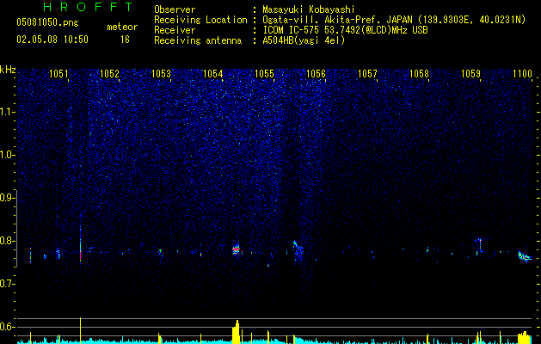Click the 'Receiving antenna' label
Viewport: 541px width, 344px height.
pos(198,40)
